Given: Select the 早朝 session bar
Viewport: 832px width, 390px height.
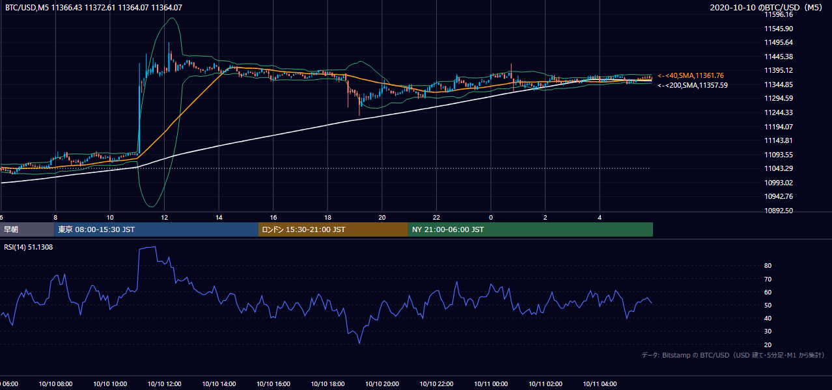Looking at the screenshot, I should click(x=27, y=229).
